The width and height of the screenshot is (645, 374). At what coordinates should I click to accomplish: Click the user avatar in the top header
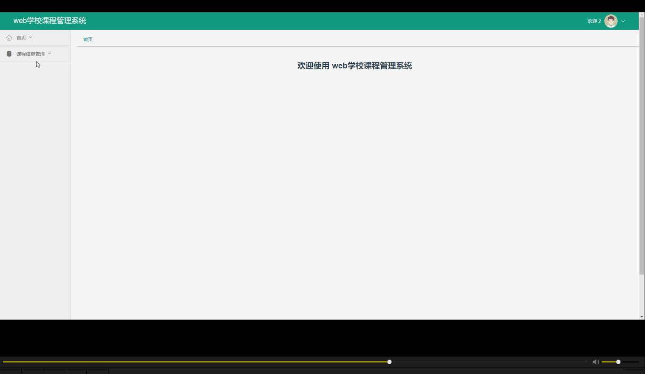(x=611, y=20)
